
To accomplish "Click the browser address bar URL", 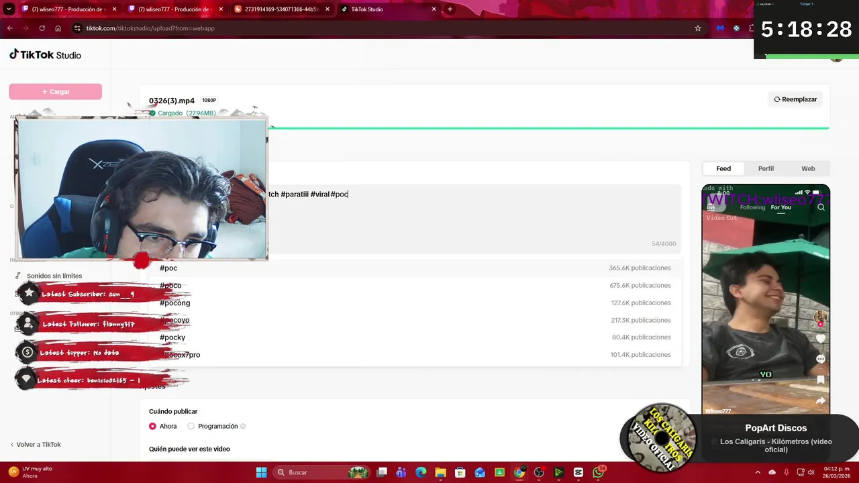I will pos(150,28).
